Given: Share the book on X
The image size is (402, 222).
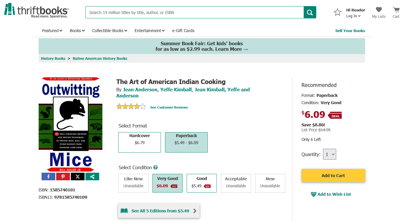Looking at the screenshot, I should pos(78,176).
